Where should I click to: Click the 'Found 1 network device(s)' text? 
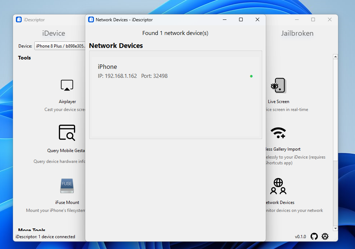[175, 33]
